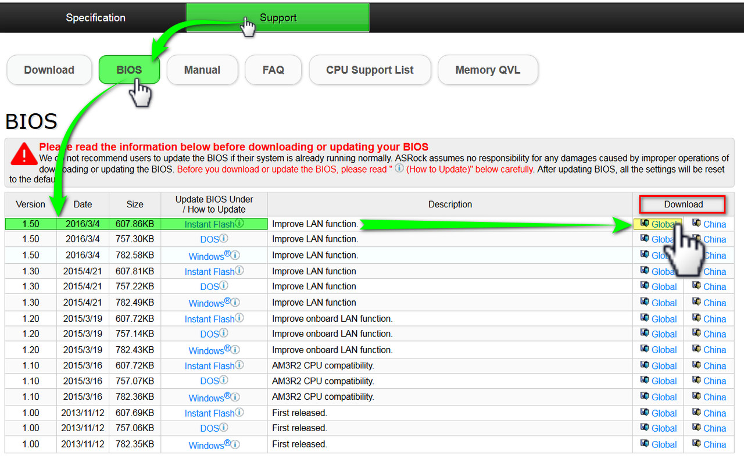Click download icon before Global in 782.35KB row

click(x=645, y=444)
